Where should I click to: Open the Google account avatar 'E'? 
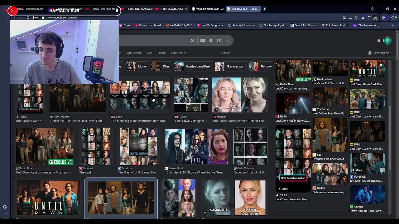pyautogui.click(x=387, y=40)
